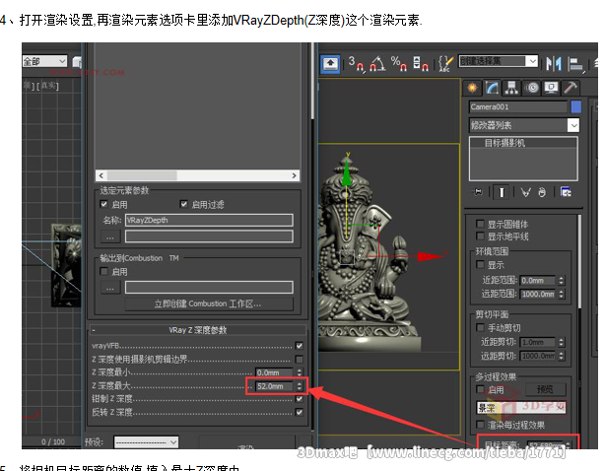Image resolution: width=605 pixels, height=471 pixels.
Task: Open the Hierarchy panel tab
Action: pos(511,88)
